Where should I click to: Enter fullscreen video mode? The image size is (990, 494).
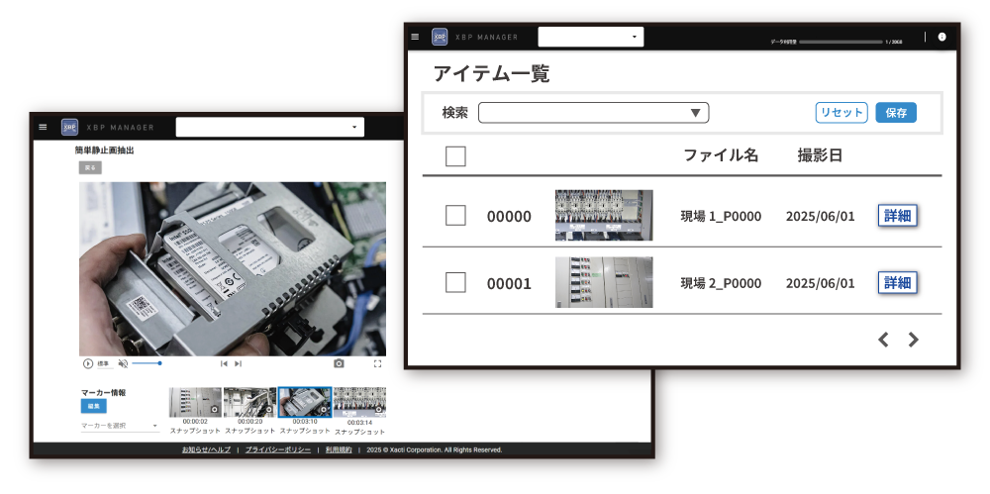pos(377,364)
